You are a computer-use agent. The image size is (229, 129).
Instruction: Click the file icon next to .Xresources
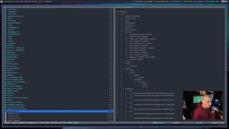click(5, 116)
